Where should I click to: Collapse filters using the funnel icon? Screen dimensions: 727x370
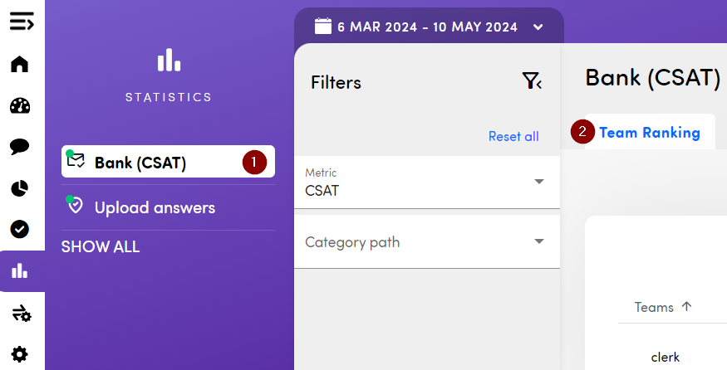[x=531, y=80]
